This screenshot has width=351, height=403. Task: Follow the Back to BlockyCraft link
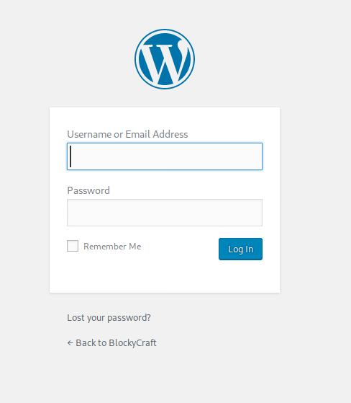click(111, 343)
